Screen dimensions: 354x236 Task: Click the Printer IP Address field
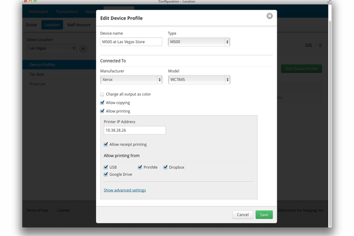pos(135,130)
